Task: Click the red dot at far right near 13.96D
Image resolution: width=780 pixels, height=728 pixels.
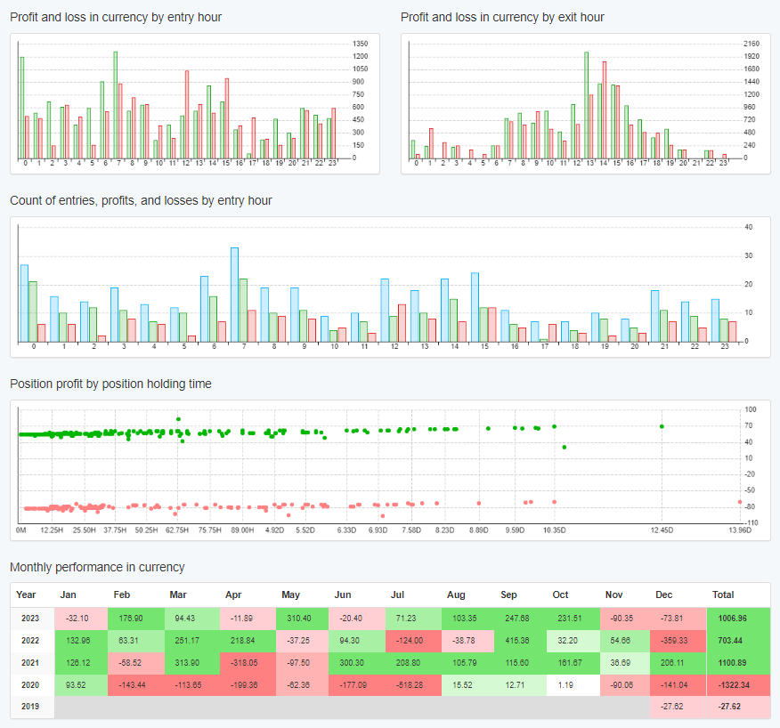Action: coord(740,502)
